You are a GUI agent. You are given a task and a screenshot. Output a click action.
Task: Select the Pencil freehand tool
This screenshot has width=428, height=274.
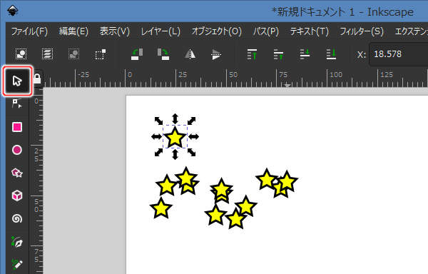tap(17, 264)
